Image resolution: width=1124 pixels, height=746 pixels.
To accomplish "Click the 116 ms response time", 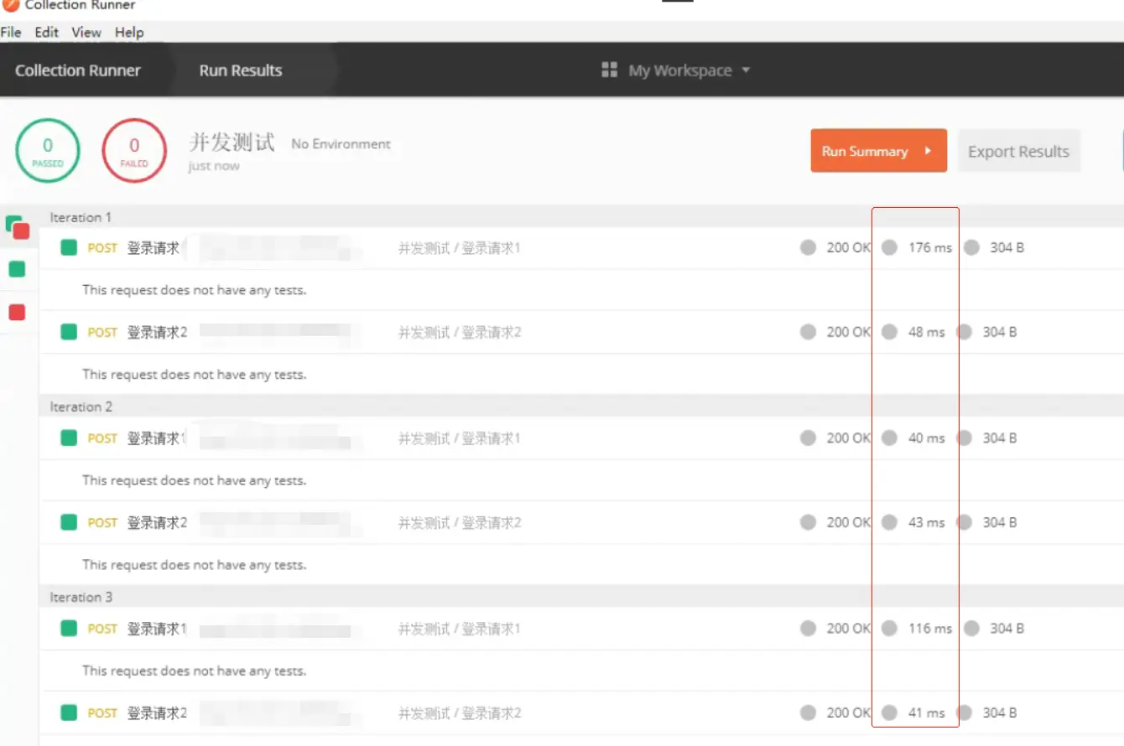I will [x=930, y=629].
